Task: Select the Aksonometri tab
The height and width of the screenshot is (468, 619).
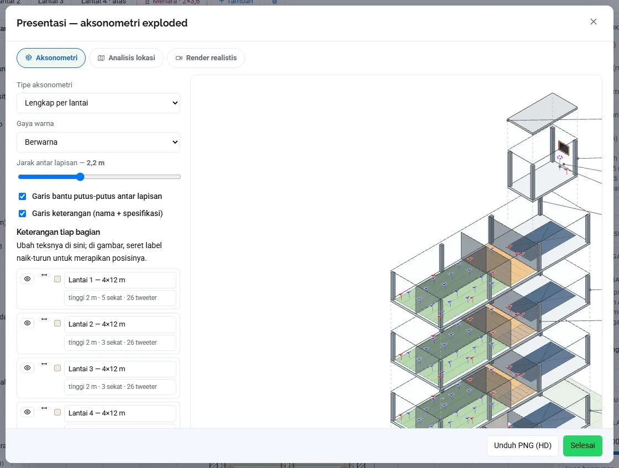Action: (x=51, y=58)
